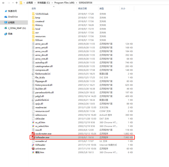Select file name historyrecord.dll
The width and height of the screenshot is (169, 167).
[x=44, y=85]
